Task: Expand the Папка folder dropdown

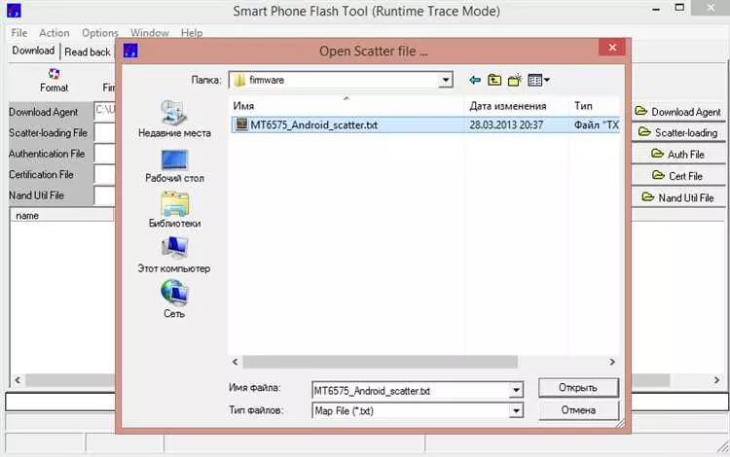Action: coord(445,80)
